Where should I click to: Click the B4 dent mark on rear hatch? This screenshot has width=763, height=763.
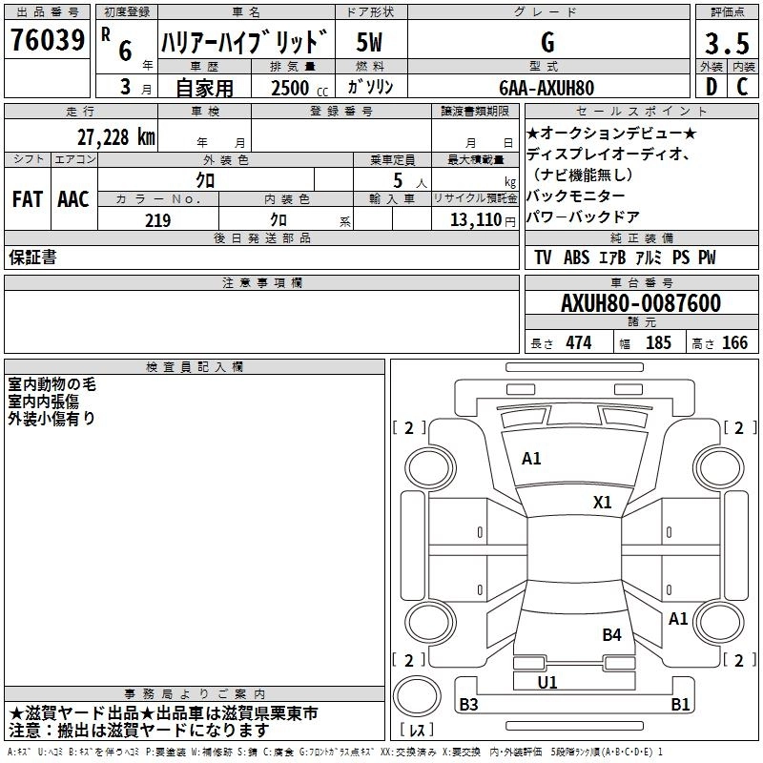[611, 634]
